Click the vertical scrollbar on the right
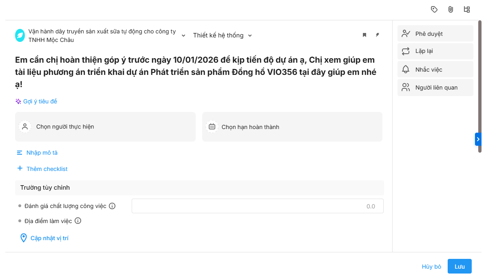 coord(480,85)
